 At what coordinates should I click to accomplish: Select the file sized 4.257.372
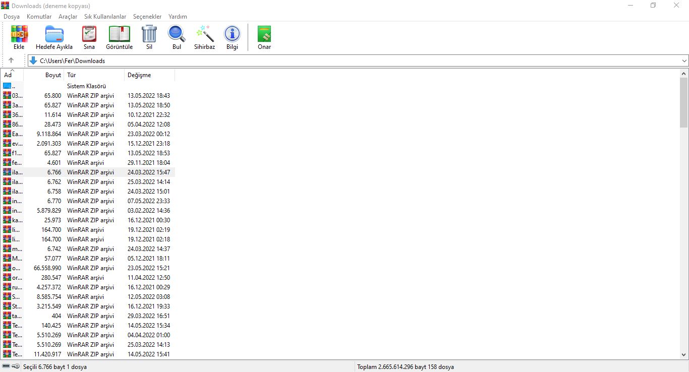coord(88,287)
